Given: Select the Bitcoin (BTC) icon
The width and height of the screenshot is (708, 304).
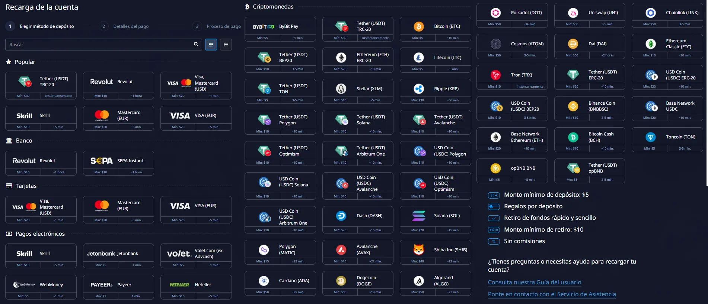Looking at the screenshot, I should pyautogui.click(x=419, y=26).
